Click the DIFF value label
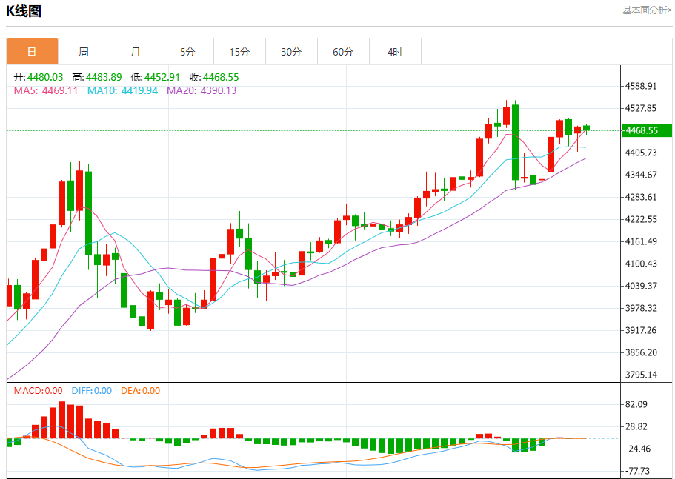The height and width of the screenshot is (479, 675). point(91,390)
